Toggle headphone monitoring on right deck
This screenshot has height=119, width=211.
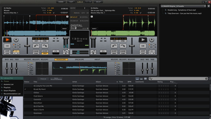pos(103,52)
